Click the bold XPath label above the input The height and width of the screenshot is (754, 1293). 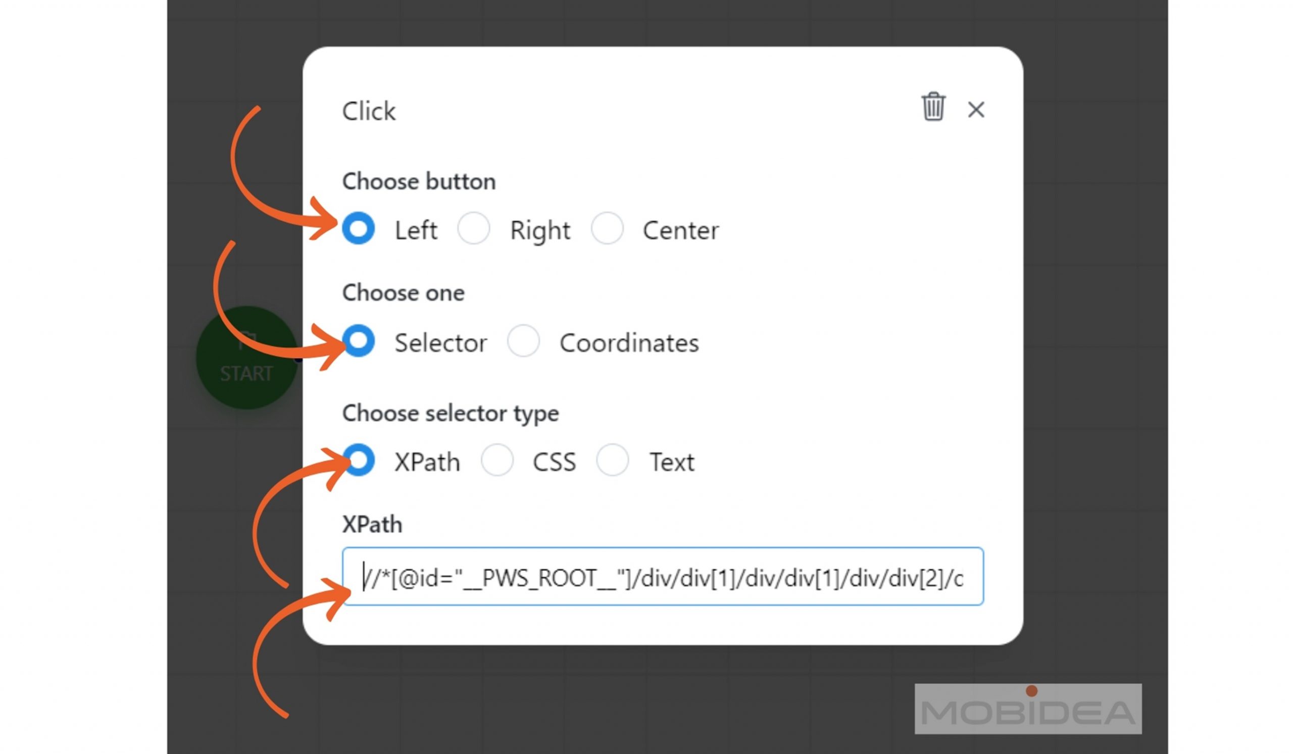click(x=372, y=525)
